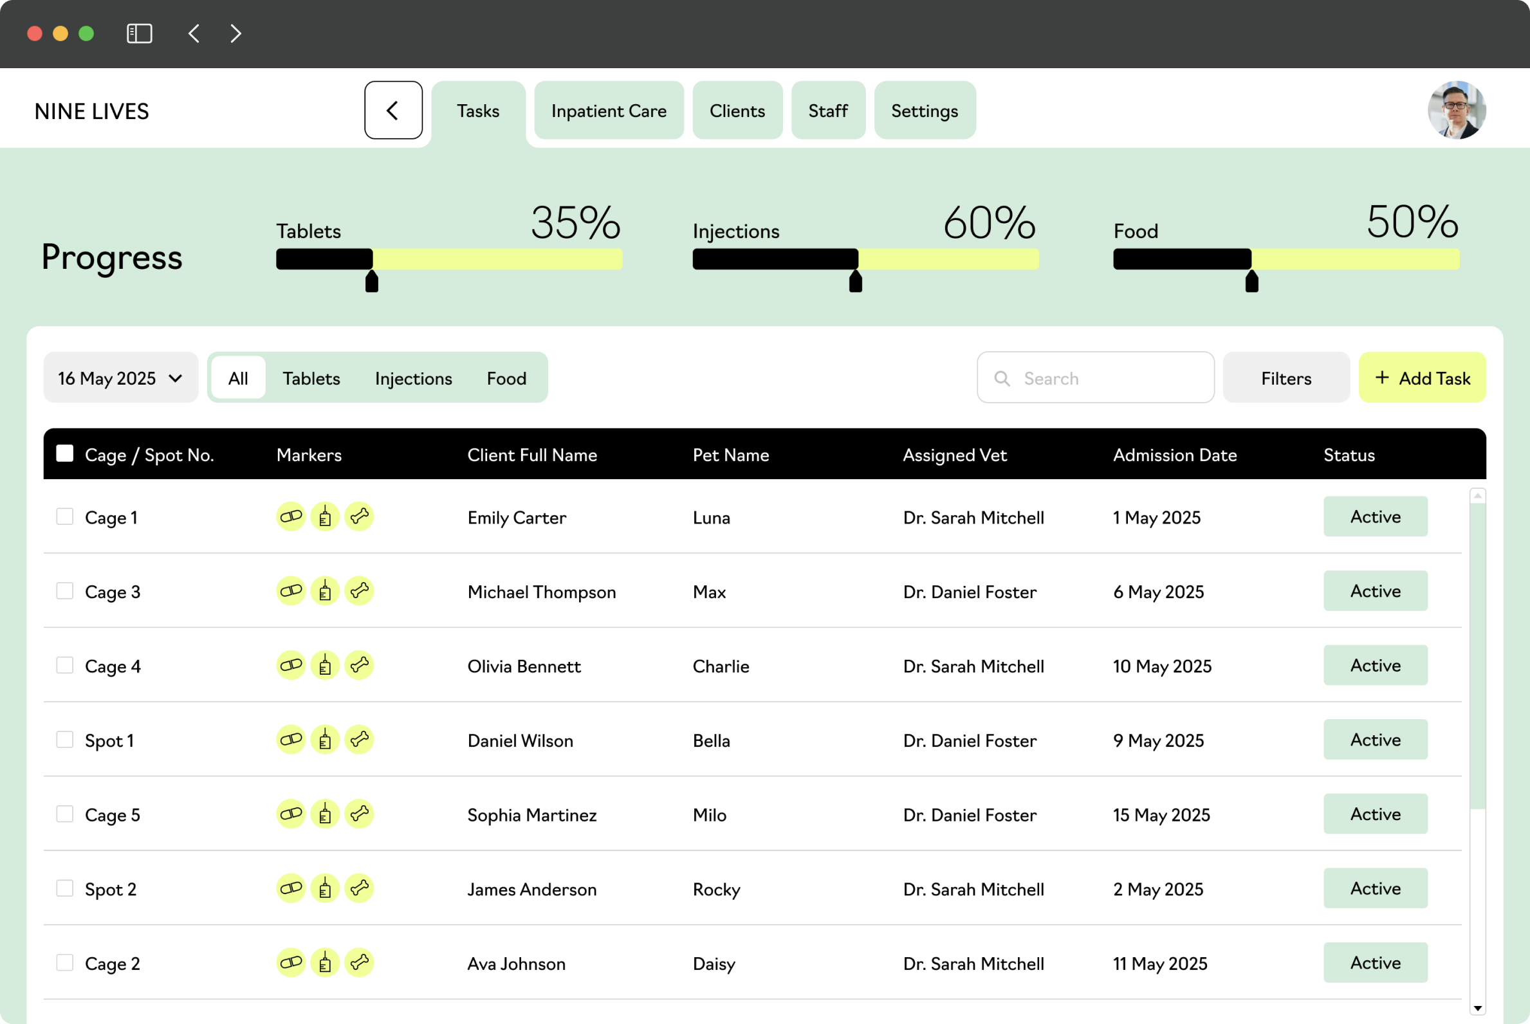Click the table scrollbar down arrow
Viewport: 1530px width, 1024px height.
(1478, 1009)
